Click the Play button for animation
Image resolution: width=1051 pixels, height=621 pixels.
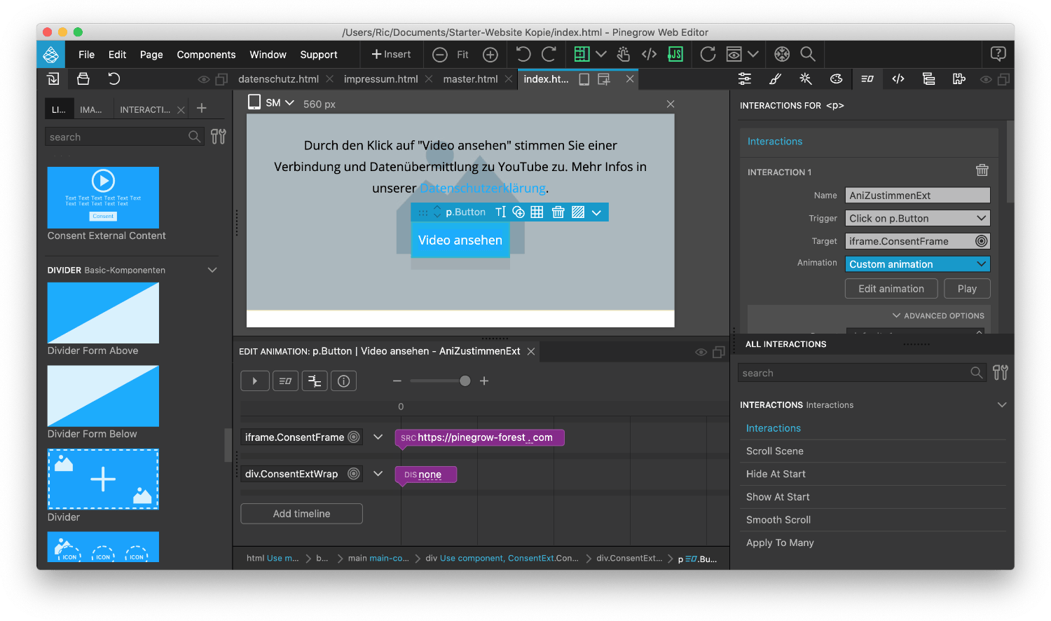[967, 289]
